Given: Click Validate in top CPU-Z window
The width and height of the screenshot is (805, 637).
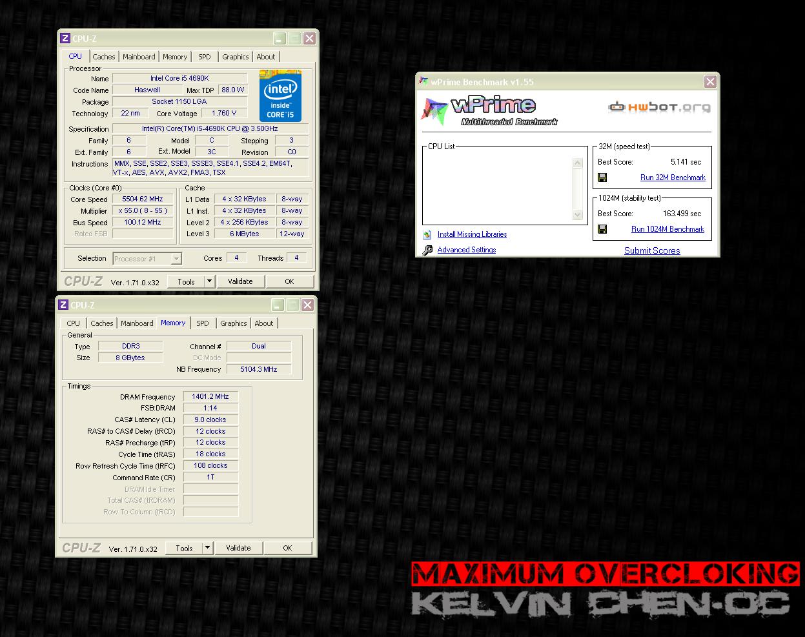Looking at the screenshot, I should 240,281.
